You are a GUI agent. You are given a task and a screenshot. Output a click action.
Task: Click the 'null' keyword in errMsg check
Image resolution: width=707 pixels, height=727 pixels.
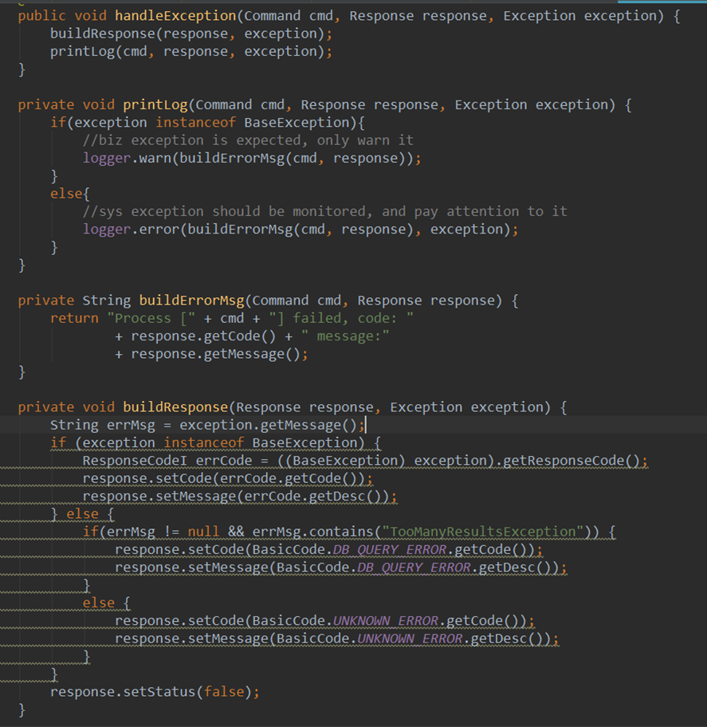203,532
